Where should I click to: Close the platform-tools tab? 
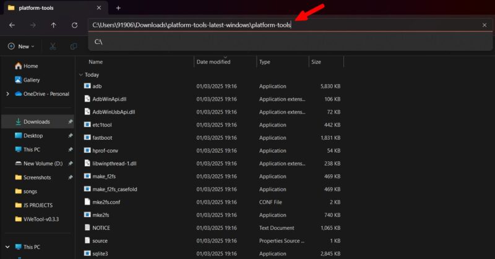coord(99,8)
